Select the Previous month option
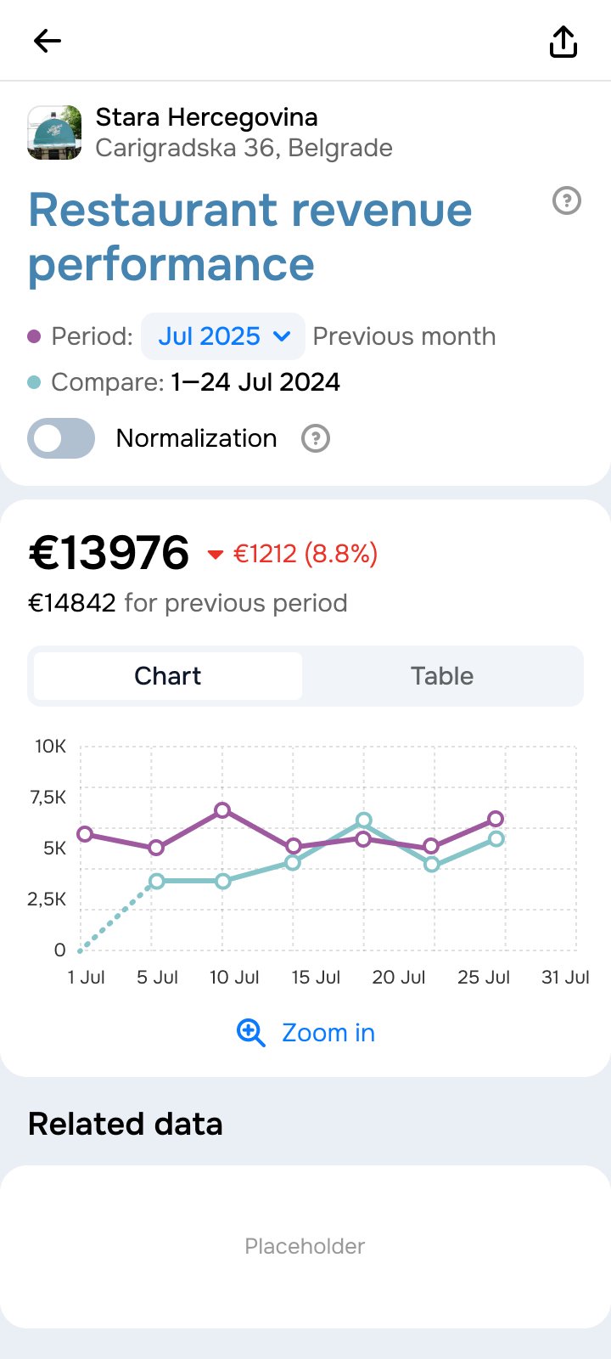The width and height of the screenshot is (611, 1359). (x=404, y=336)
